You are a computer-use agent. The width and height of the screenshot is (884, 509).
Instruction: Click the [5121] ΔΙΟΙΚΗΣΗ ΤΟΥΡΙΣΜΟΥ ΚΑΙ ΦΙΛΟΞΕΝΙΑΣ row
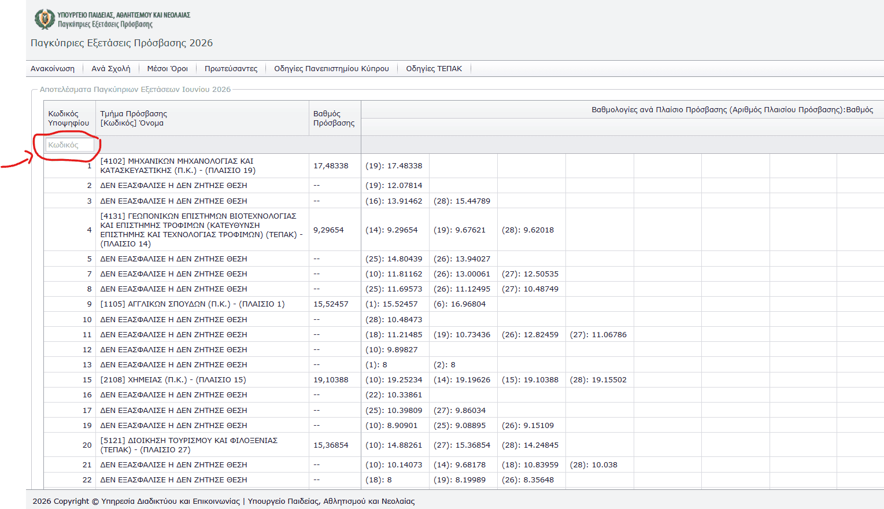pos(464,445)
